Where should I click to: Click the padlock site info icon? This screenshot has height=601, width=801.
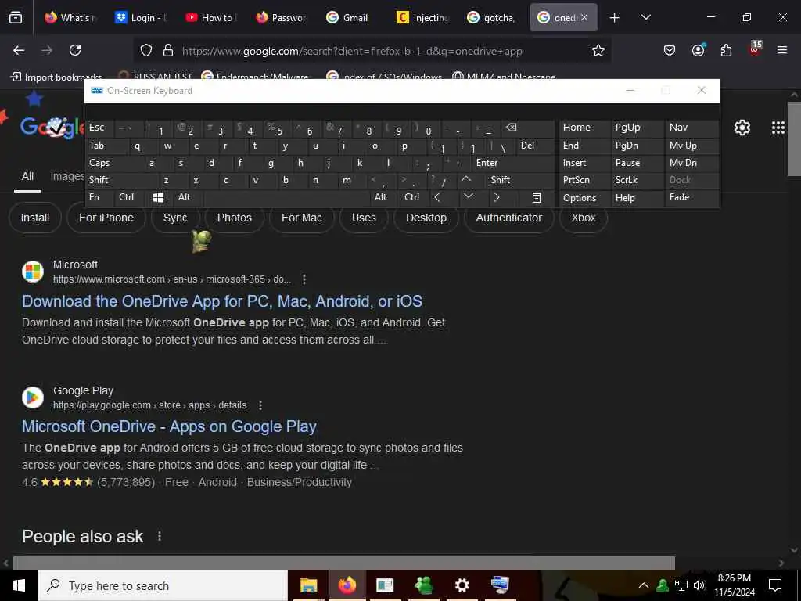167,50
